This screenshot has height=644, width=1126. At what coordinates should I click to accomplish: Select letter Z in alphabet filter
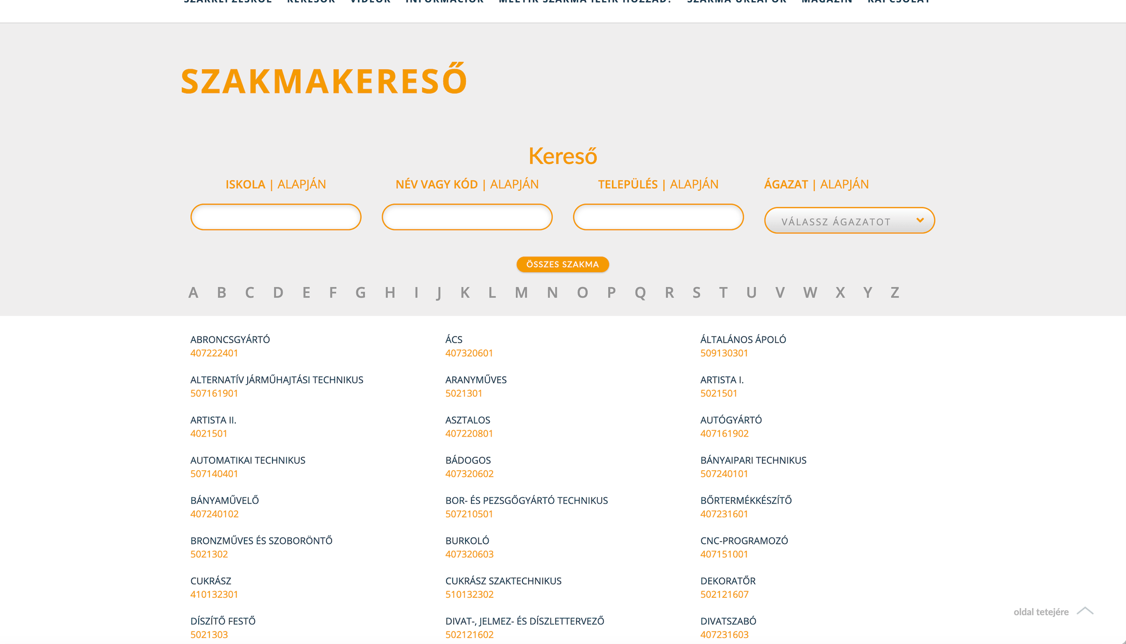(x=895, y=292)
